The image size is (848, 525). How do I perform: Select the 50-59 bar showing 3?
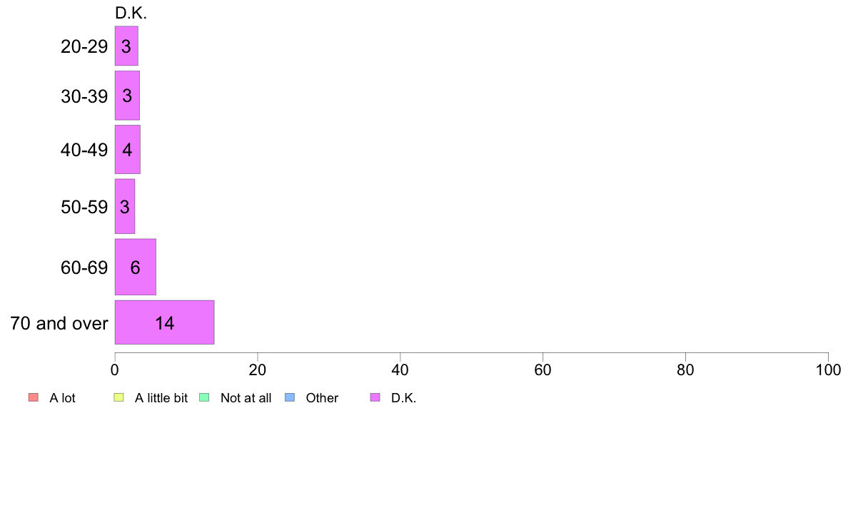click(125, 207)
